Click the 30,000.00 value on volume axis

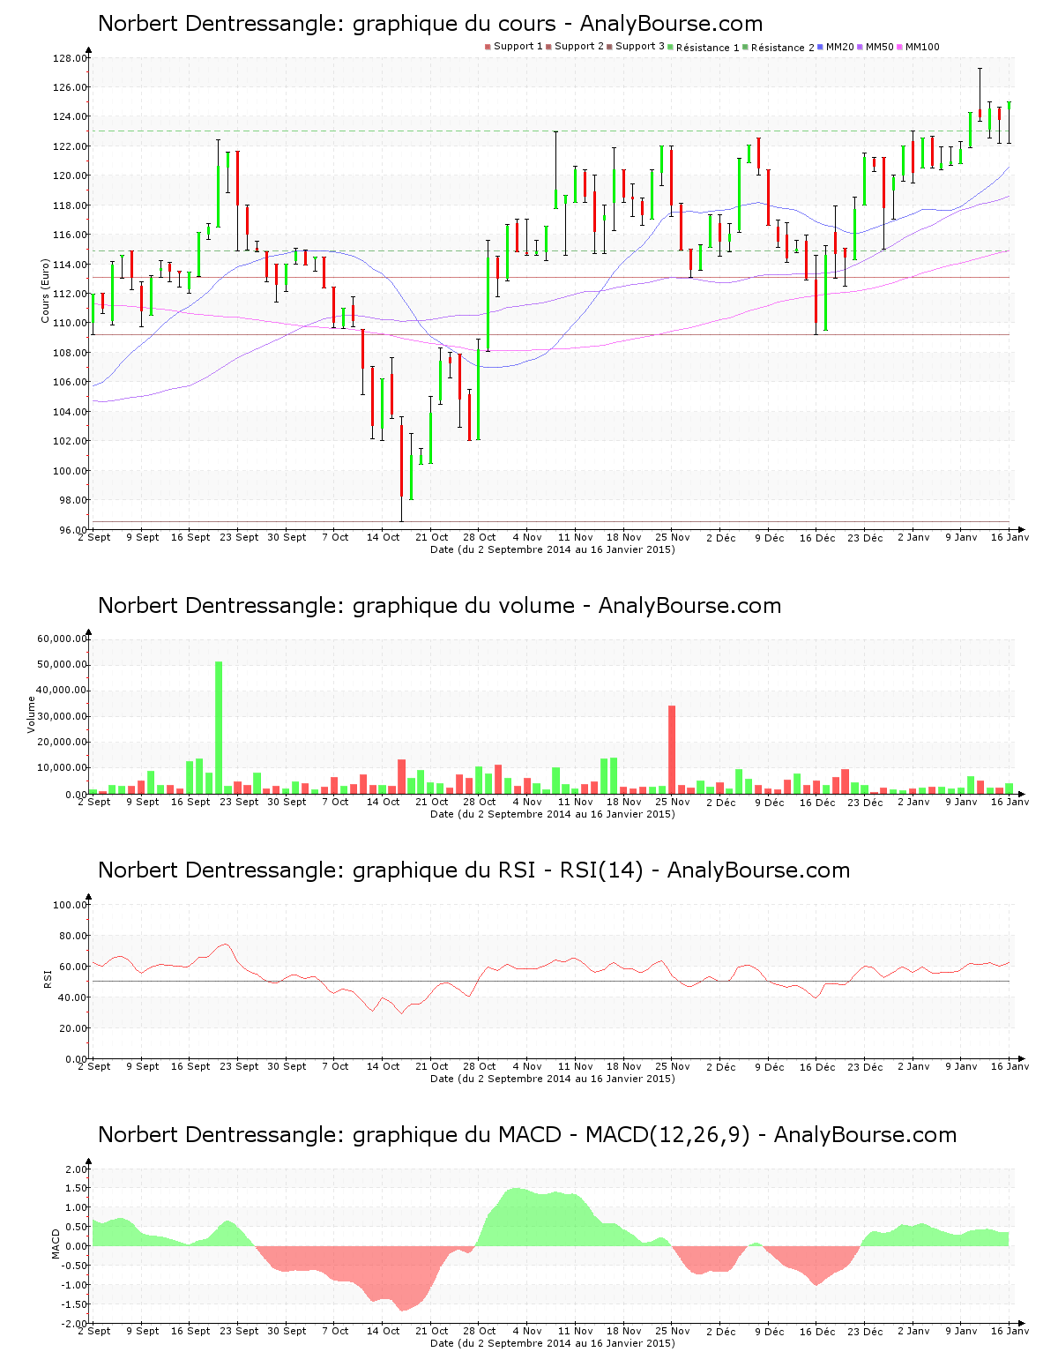(62, 716)
